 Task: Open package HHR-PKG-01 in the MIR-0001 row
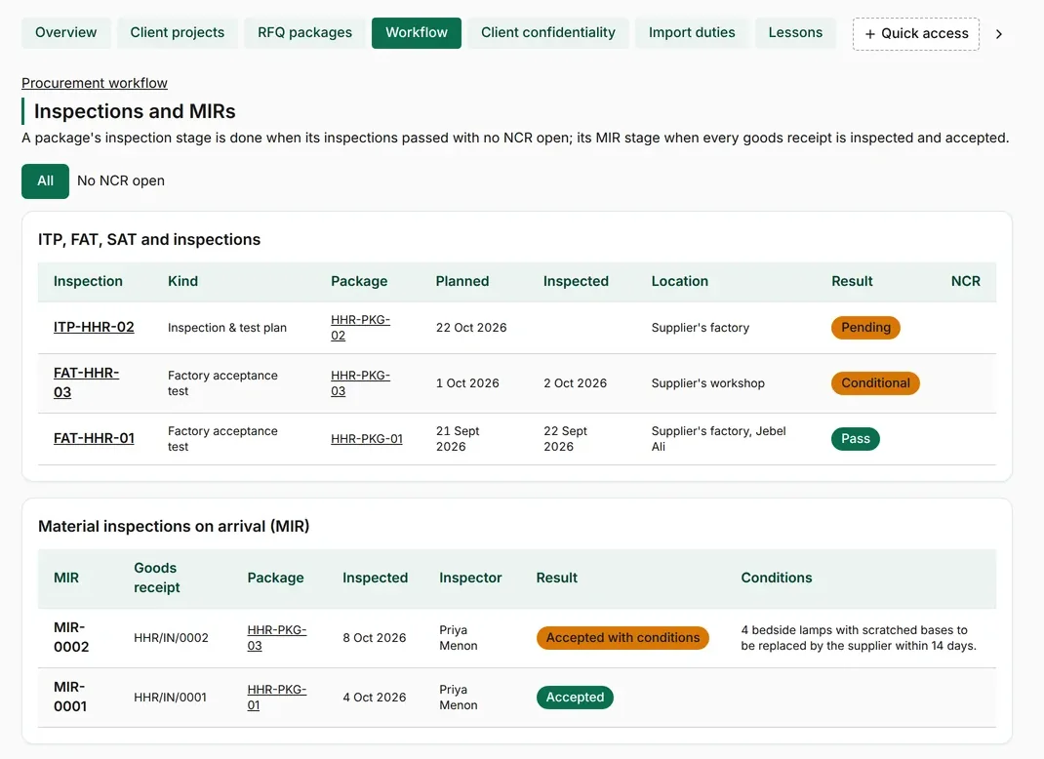pyautogui.click(x=277, y=698)
